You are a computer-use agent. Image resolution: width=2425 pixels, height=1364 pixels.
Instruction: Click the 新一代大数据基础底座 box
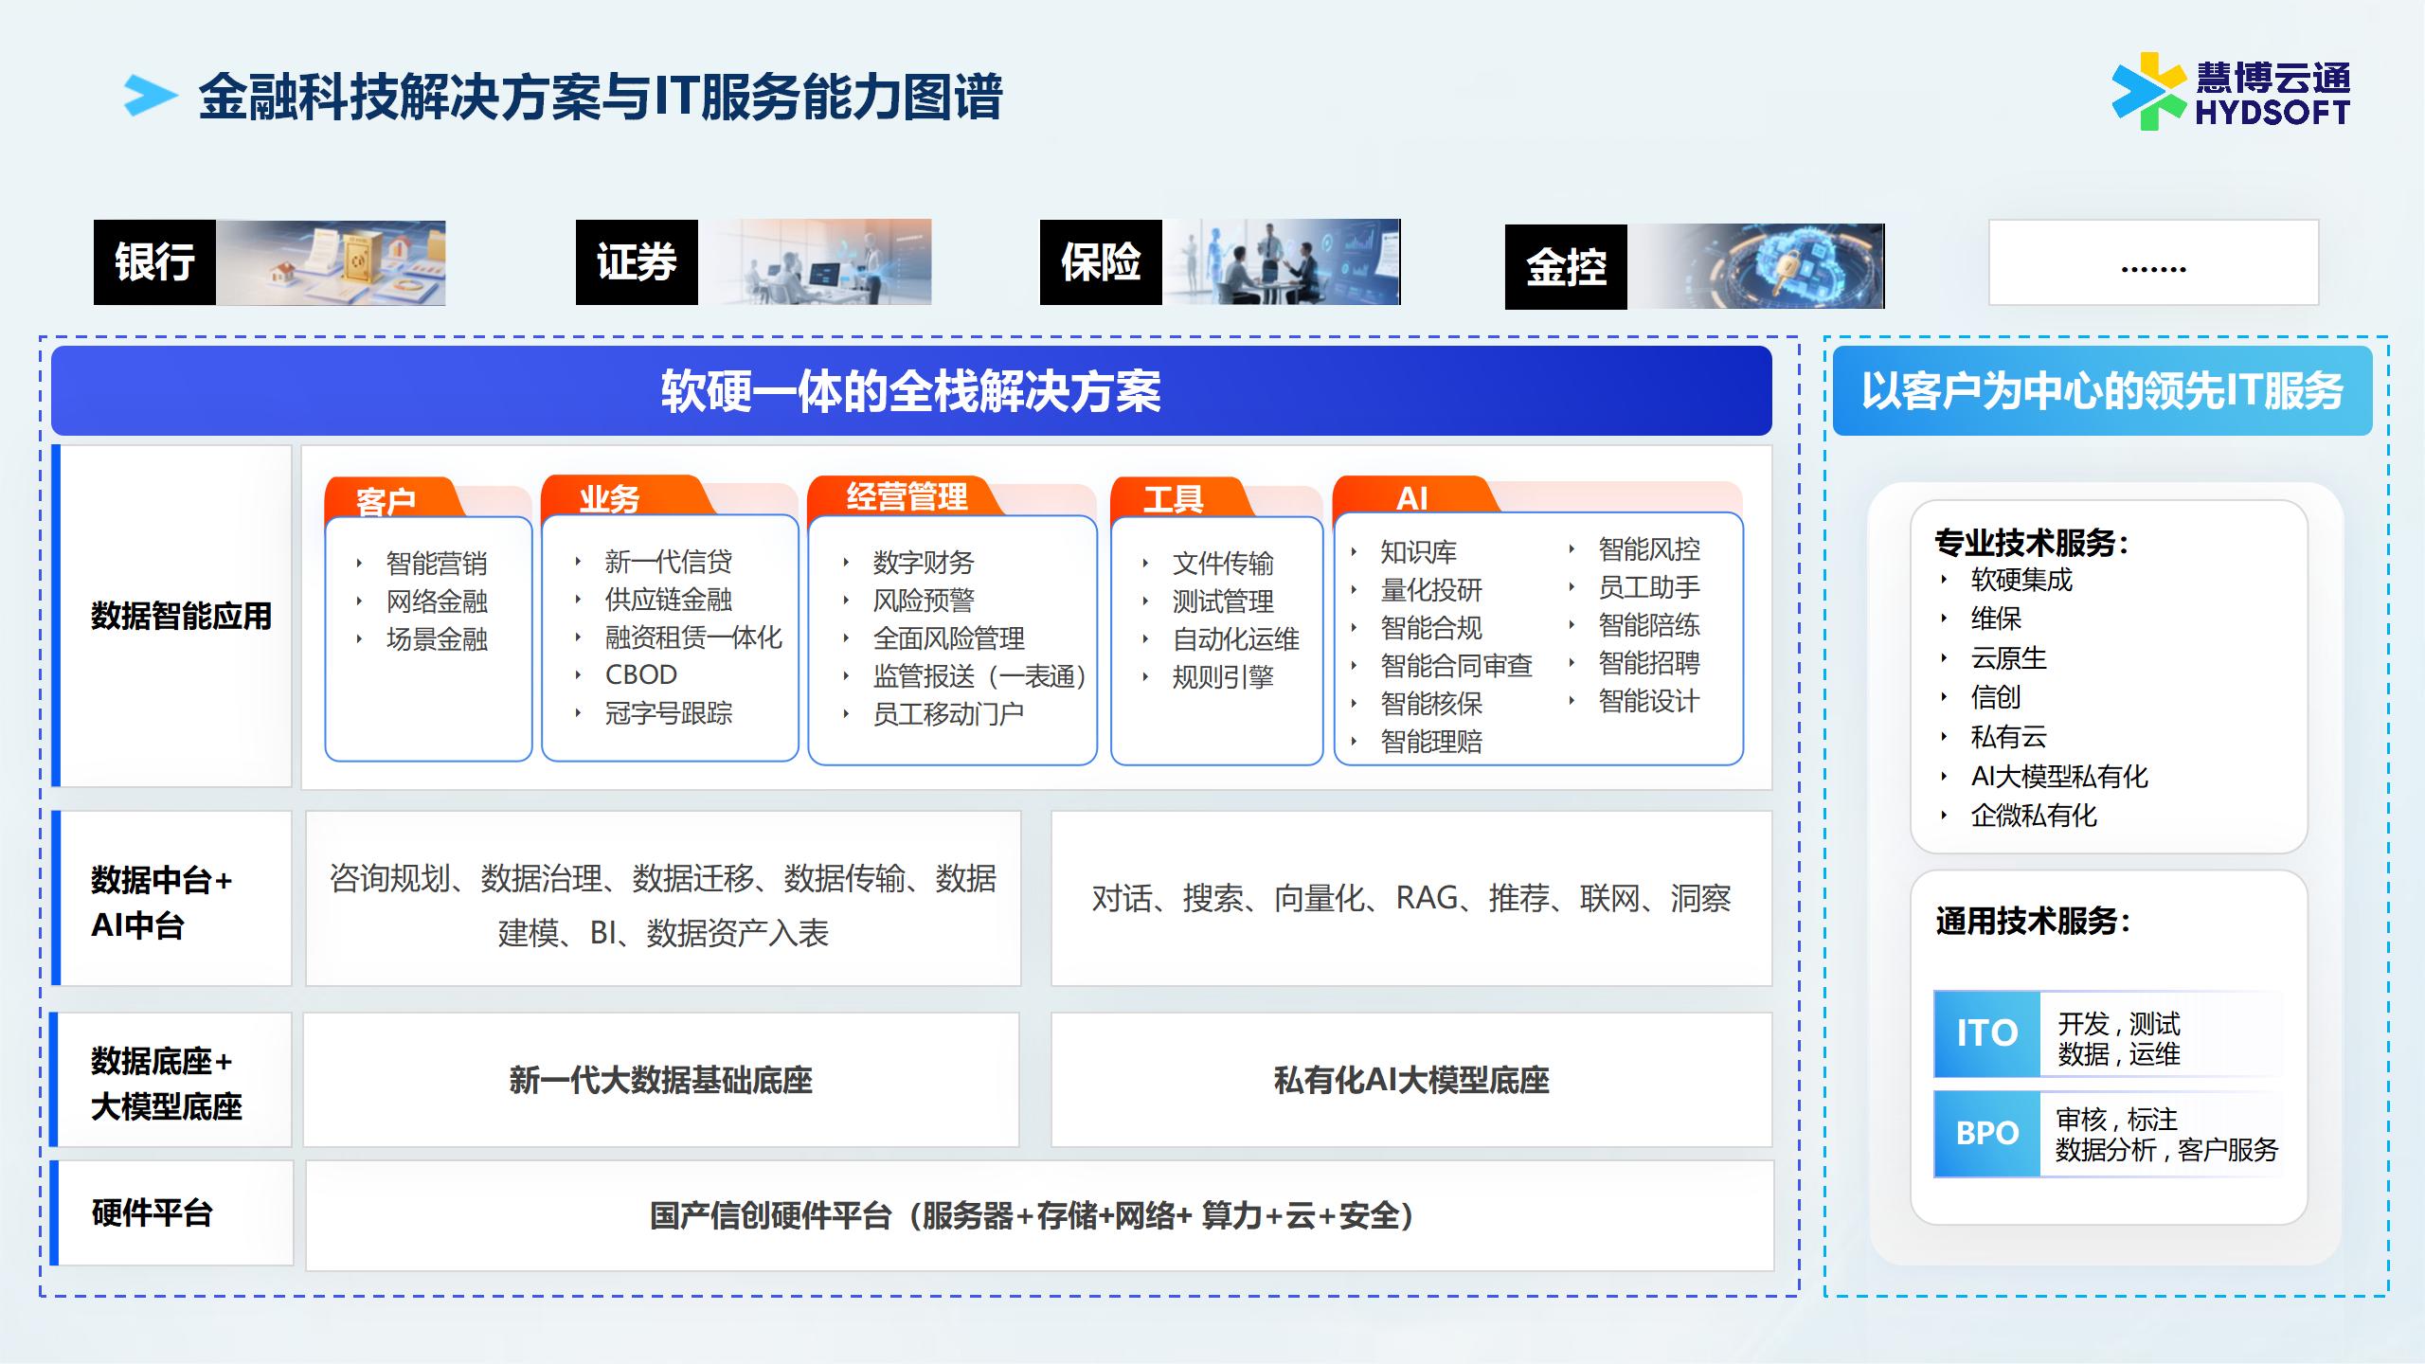pos(660,1080)
